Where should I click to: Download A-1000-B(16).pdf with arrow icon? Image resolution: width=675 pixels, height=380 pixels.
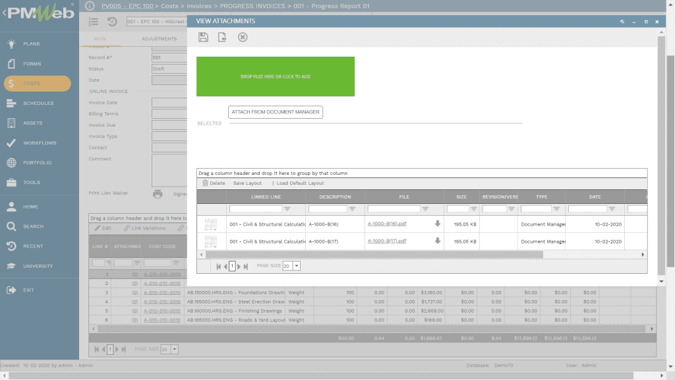pyautogui.click(x=438, y=224)
